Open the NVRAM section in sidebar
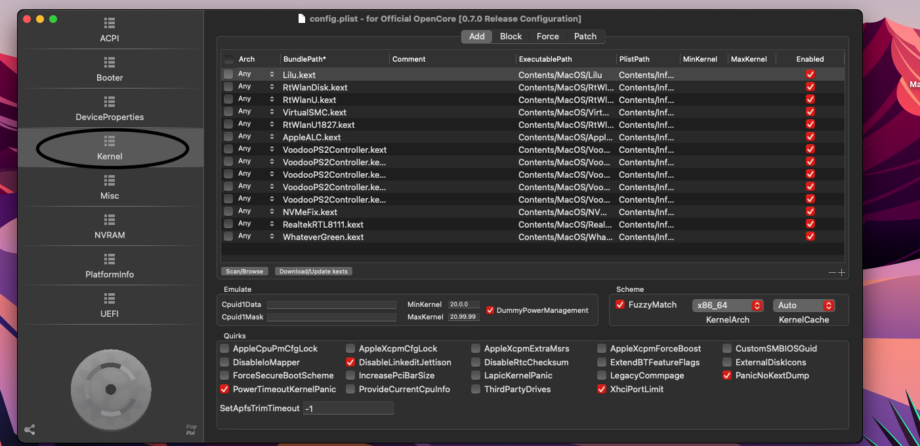The image size is (920, 446). [x=110, y=227]
